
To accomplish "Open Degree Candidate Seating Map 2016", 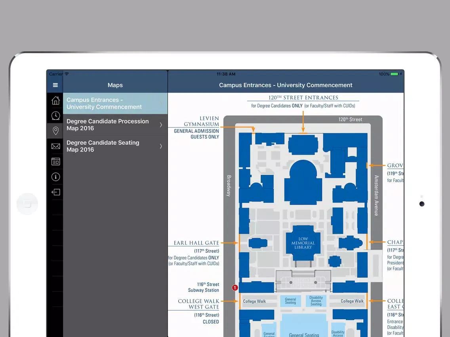I will [115, 146].
